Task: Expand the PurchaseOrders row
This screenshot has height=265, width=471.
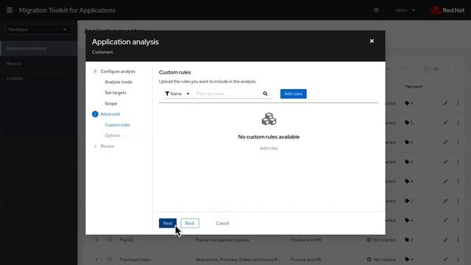Action: click(x=96, y=259)
